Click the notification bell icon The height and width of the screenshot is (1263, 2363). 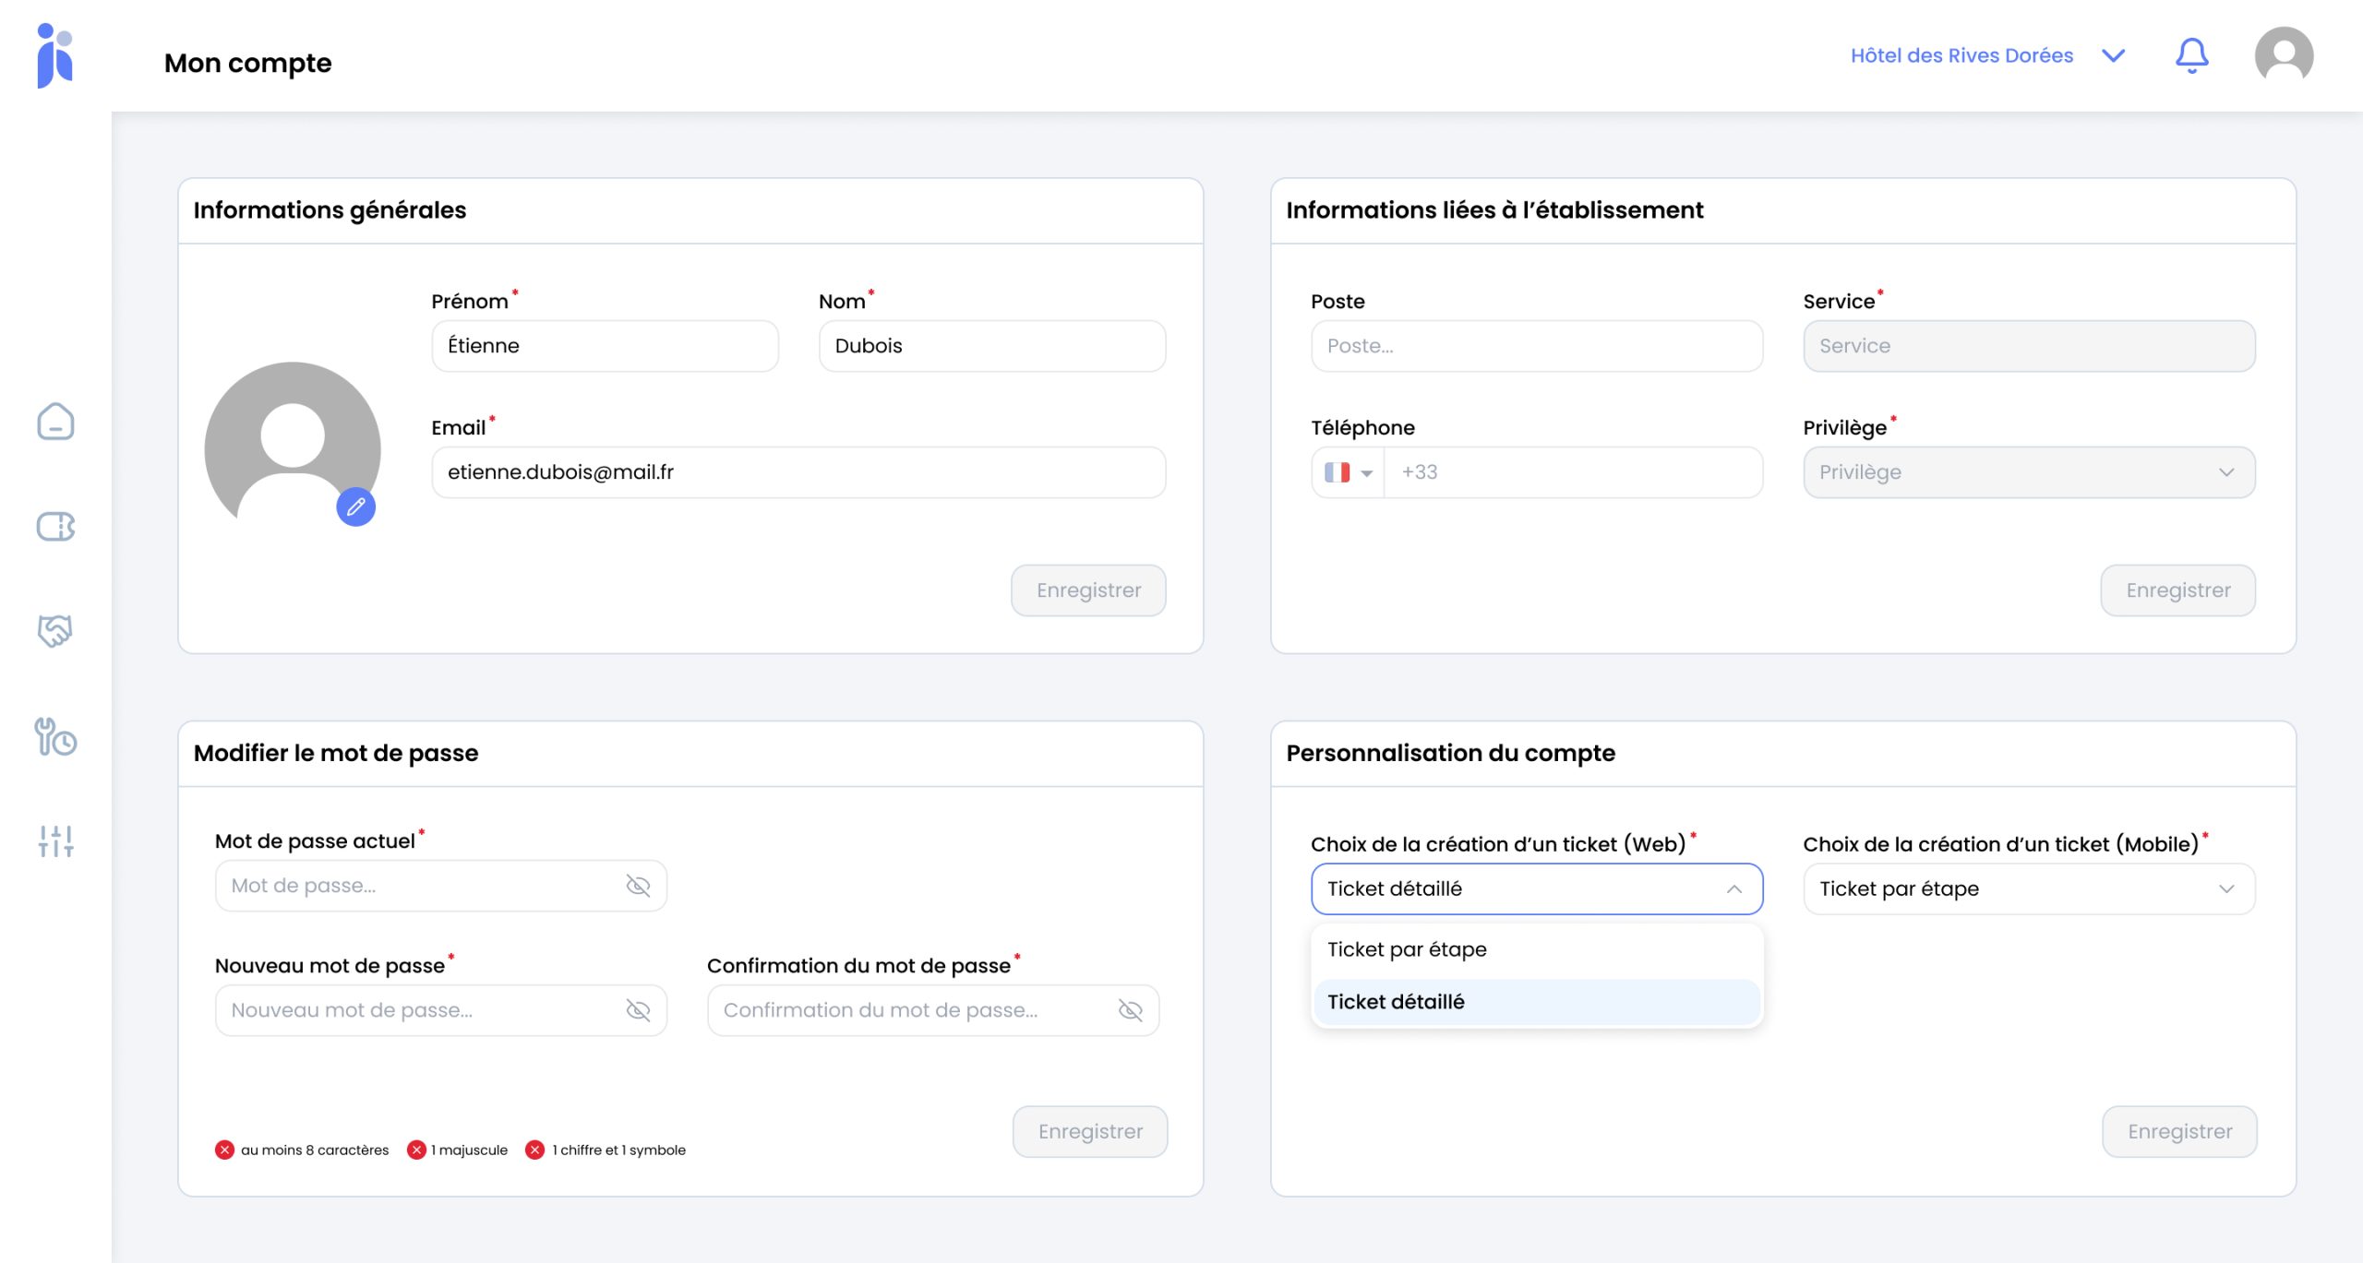tap(2191, 55)
